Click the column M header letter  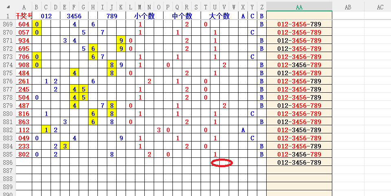pyautogui.click(x=140, y=7)
